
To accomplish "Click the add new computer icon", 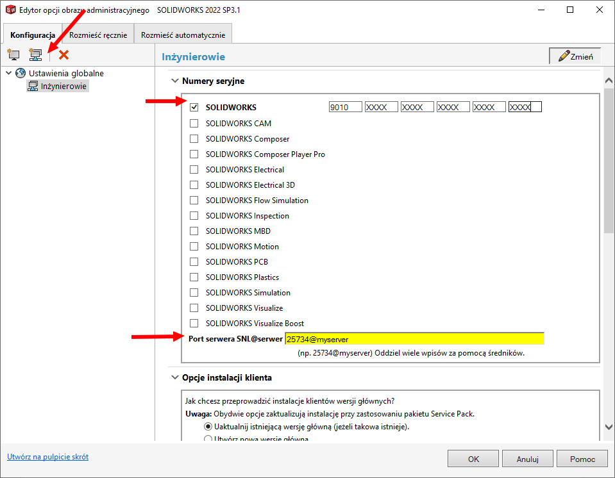I will 13,55.
